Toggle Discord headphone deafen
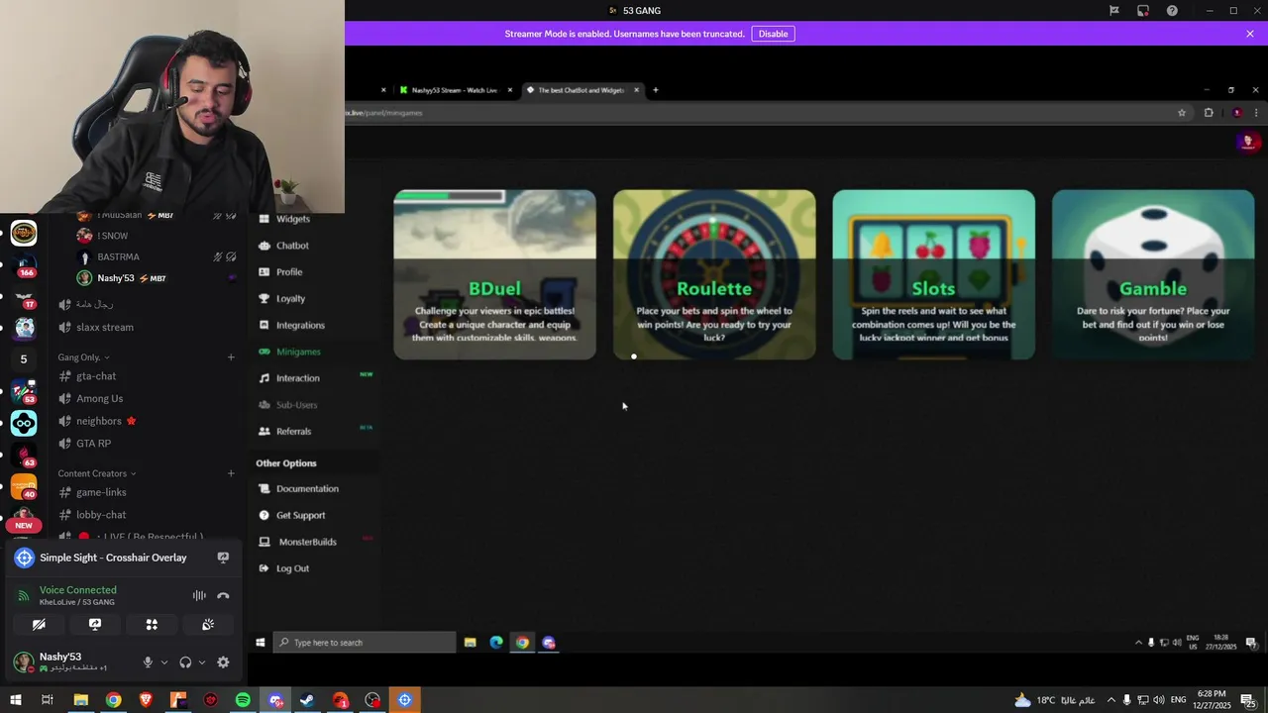The image size is (1268, 713). coord(185,662)
